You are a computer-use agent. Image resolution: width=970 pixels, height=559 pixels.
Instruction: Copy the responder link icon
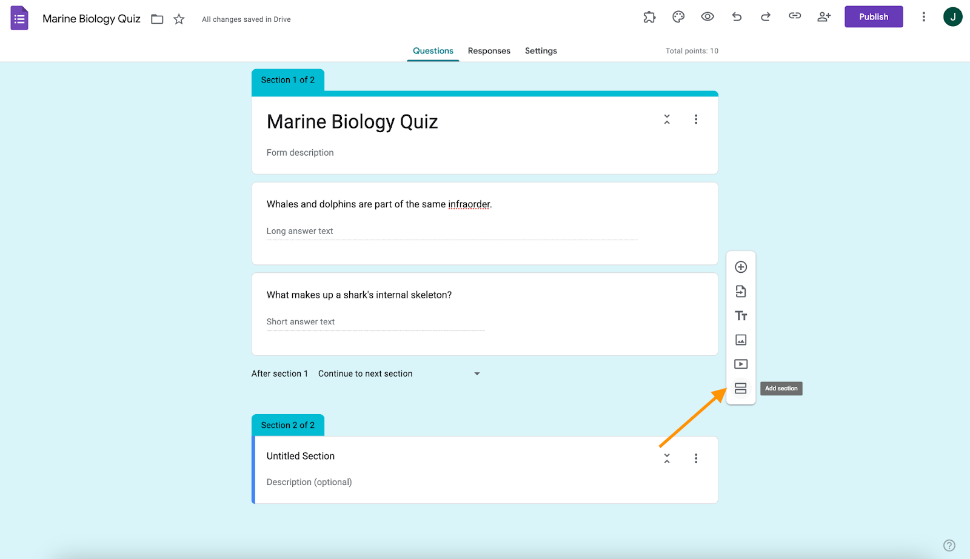(795, 16)
